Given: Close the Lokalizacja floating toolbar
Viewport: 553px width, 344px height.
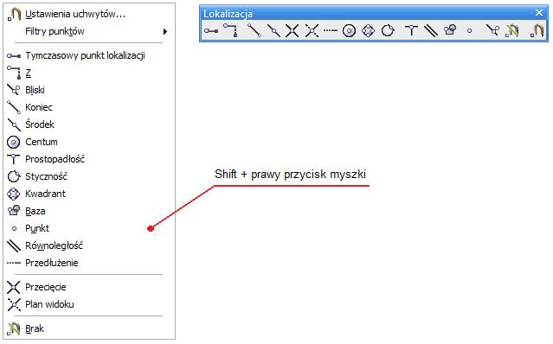Looking at the screenshot, I should (x=539, y=13).
